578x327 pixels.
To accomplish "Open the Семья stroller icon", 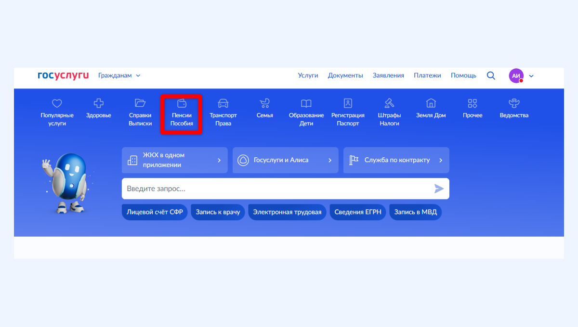I will tap(264, 103).
